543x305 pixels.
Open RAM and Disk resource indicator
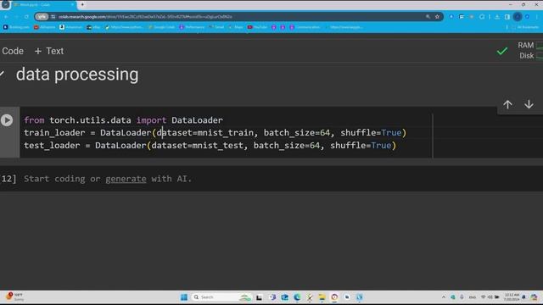click(x=529, y=51)
